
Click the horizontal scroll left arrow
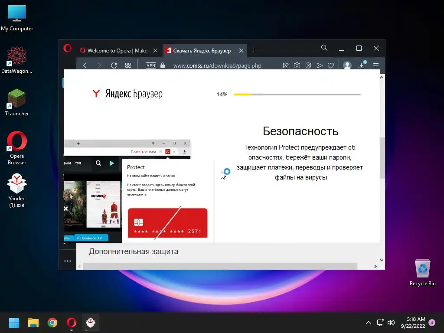point(80,266)
